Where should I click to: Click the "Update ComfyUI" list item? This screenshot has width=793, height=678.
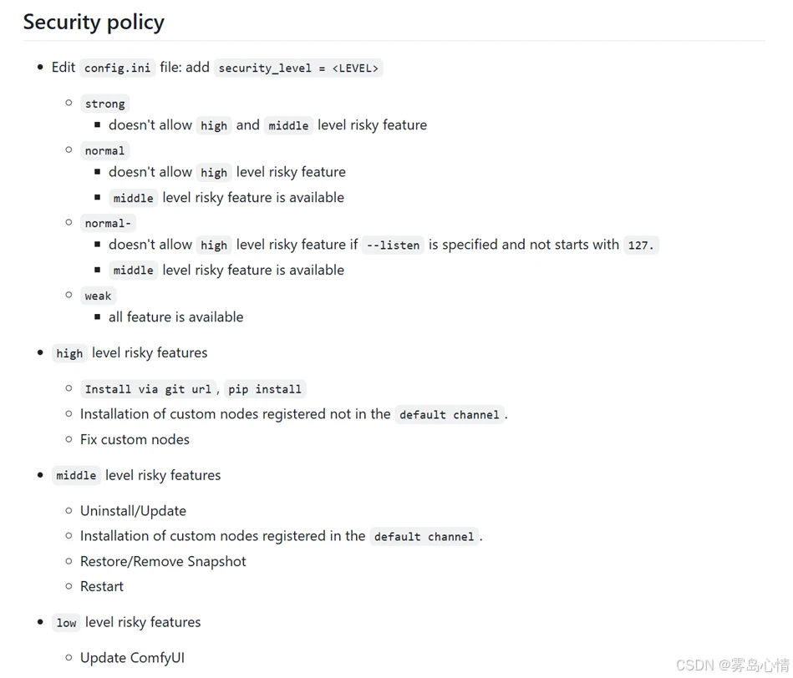[x=132, y=658]
